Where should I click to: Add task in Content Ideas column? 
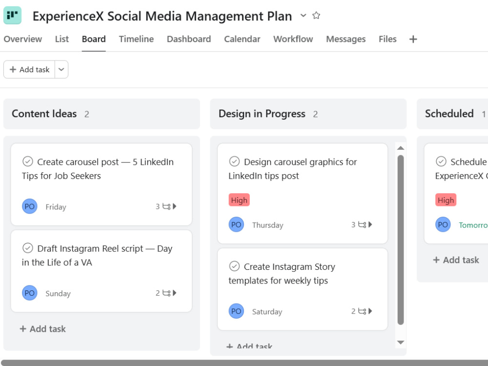coord(42,328)
